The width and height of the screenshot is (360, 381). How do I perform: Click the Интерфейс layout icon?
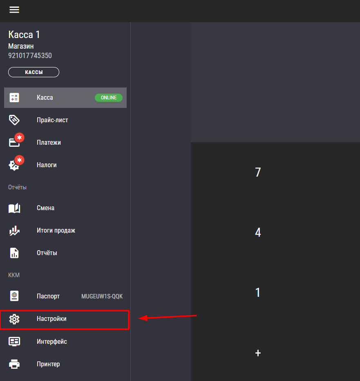(x=14, y=341)
